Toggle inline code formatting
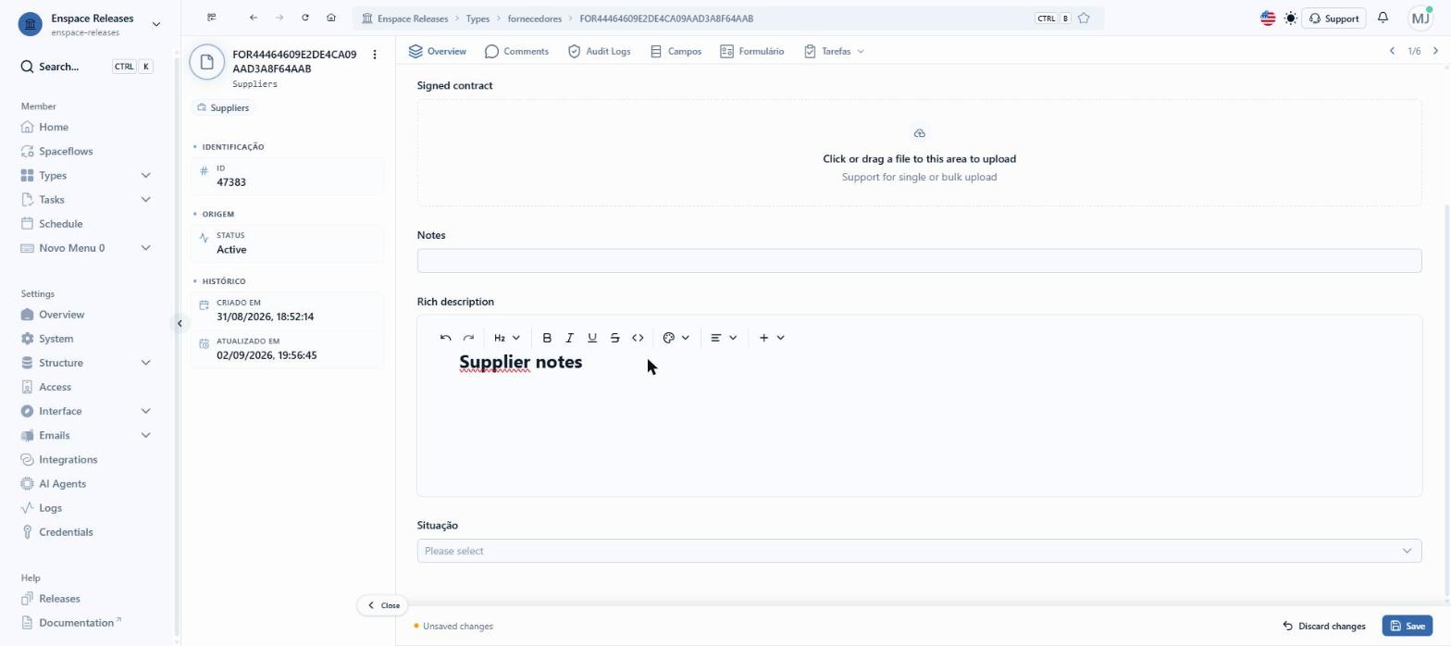 pyautogui.click(x=638, y=338)
